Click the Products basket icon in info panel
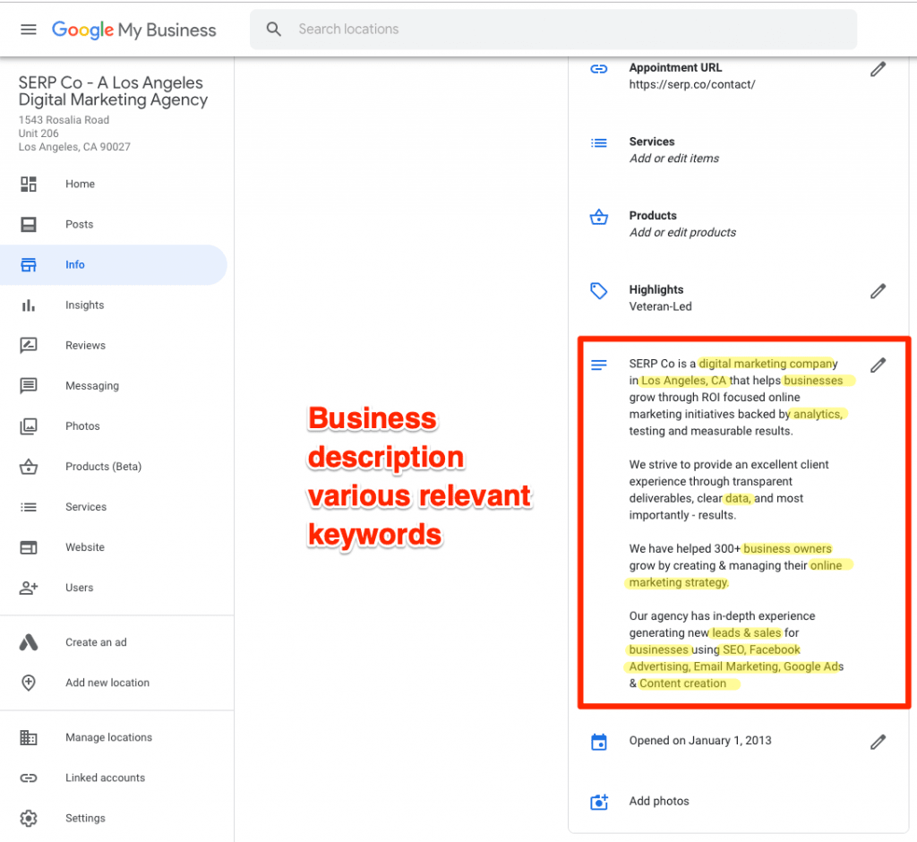 [x=599, y=217]
